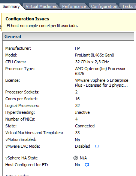Click the General panel header
136x176 pixels.
tap(68, 37)
